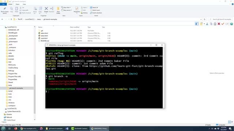The height and width of the screenshot is (131, 234).
Task: Select the adam.html file
Action: [x=44, y=33]
